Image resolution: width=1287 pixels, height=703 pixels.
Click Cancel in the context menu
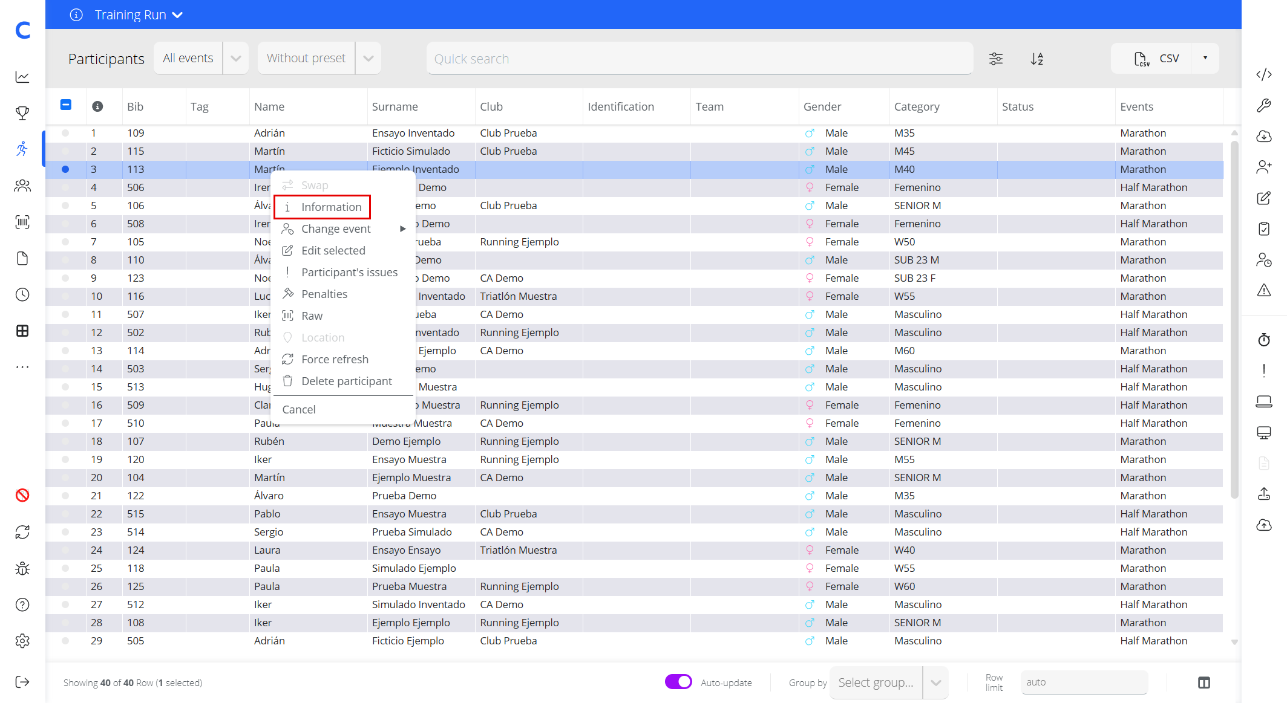click(x=299, y=409)
